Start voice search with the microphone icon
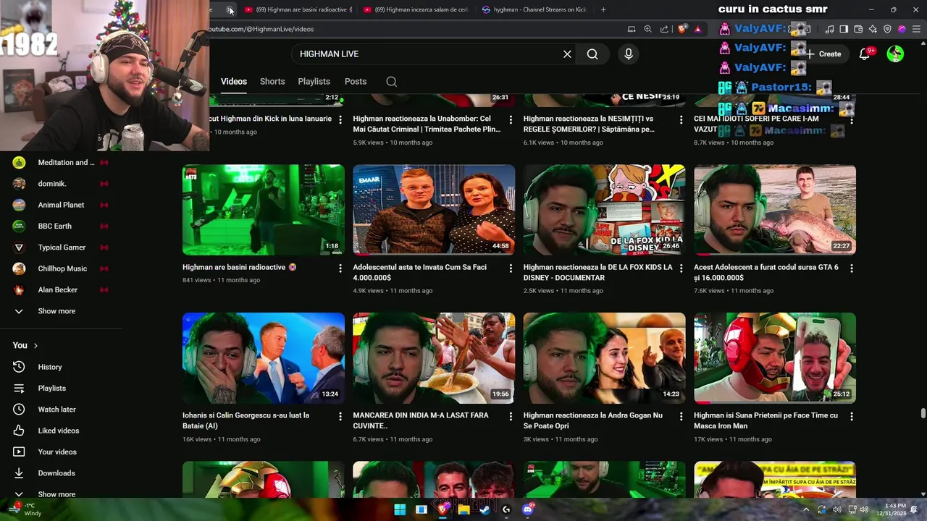The width and height of the screenshot is (927, 521). coord(629,54)
